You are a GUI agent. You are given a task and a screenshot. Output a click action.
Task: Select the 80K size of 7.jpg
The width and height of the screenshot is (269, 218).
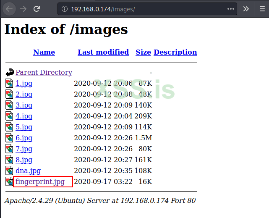tap(145, 149)
